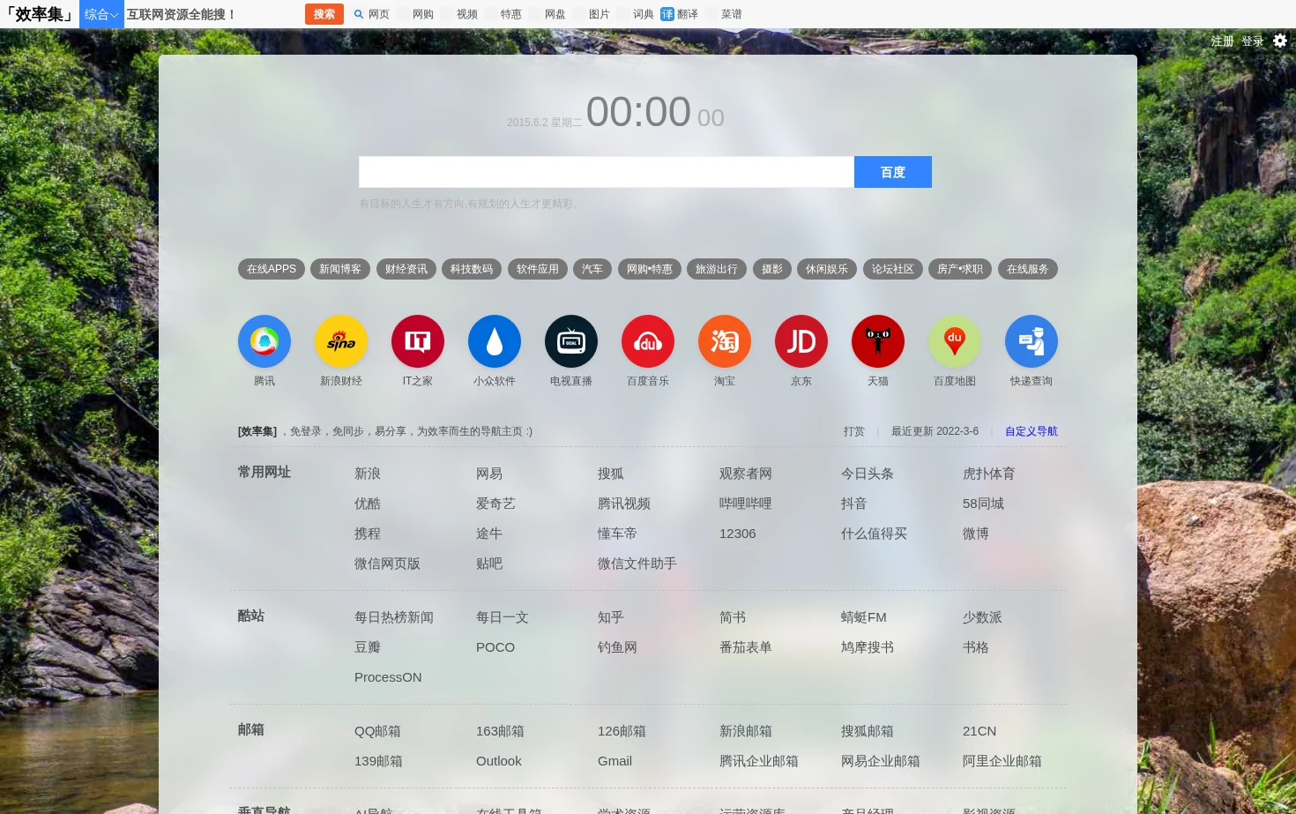Choose the 科技数码 category pill
Screen dimensions: 1296x814
(472, 269)
